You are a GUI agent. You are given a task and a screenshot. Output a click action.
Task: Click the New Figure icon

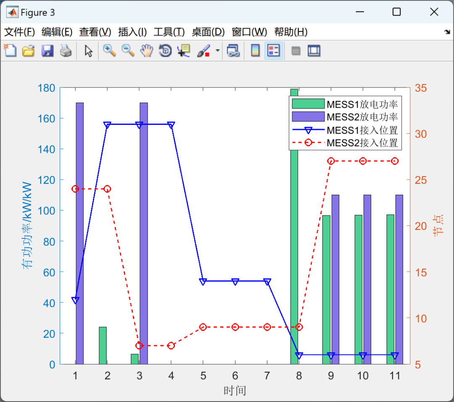pos(11,51)
